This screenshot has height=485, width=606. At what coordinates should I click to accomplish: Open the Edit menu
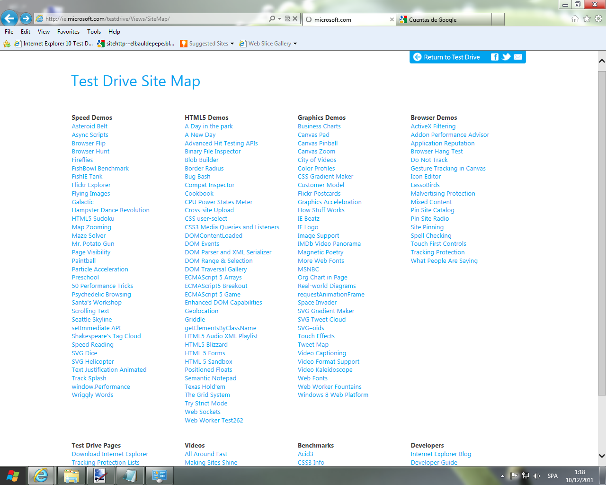[26, 32]
